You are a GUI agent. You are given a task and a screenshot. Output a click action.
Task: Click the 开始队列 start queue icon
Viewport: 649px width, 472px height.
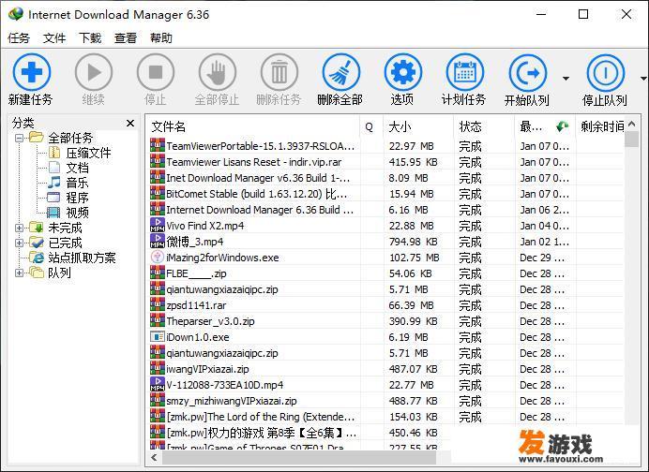528,73
